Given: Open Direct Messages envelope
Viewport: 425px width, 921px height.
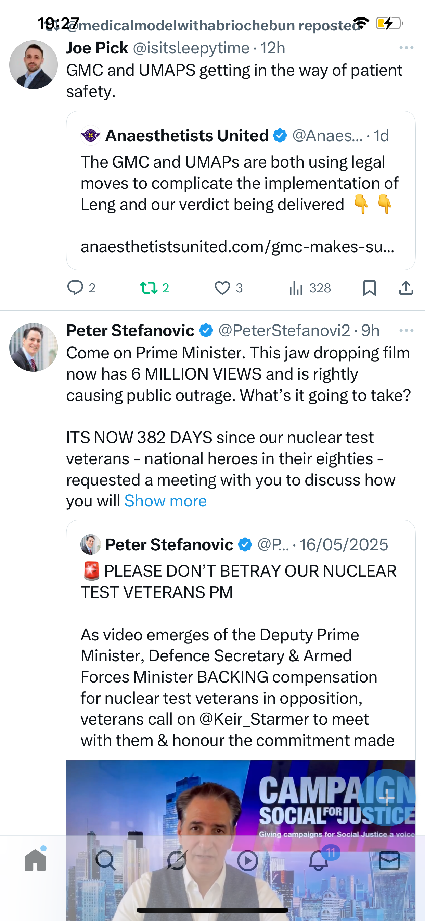Looking at the screenshot, I should 389,861.
